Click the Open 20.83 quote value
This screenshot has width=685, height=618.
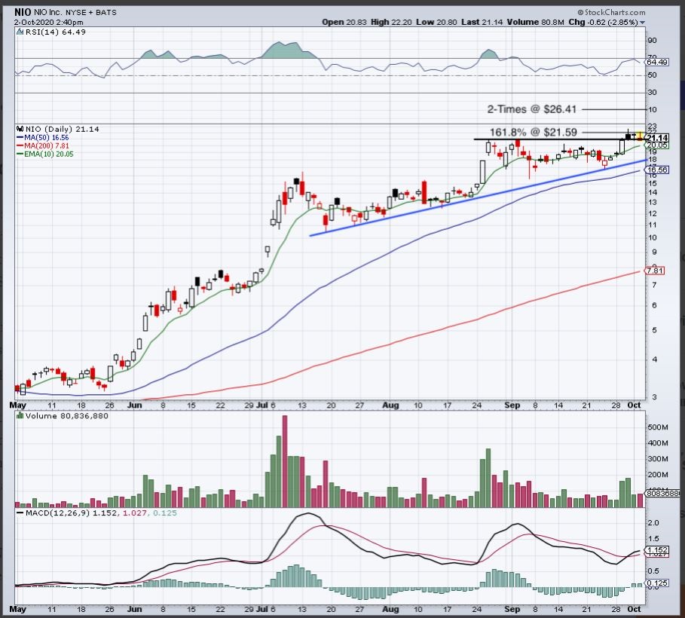344,23
